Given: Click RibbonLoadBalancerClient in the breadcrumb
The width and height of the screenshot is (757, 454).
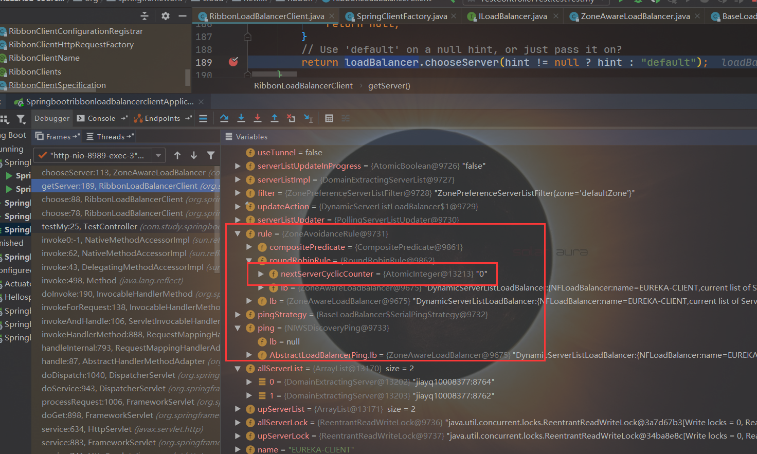Looking at the screenshot, I should click(x=303, y=86).
